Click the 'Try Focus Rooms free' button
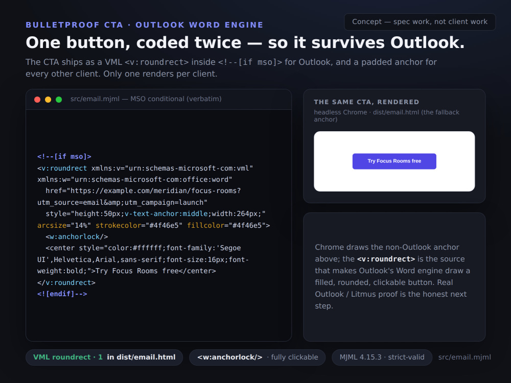 394,161
